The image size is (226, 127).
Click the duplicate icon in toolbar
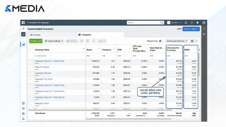[82, 41]
